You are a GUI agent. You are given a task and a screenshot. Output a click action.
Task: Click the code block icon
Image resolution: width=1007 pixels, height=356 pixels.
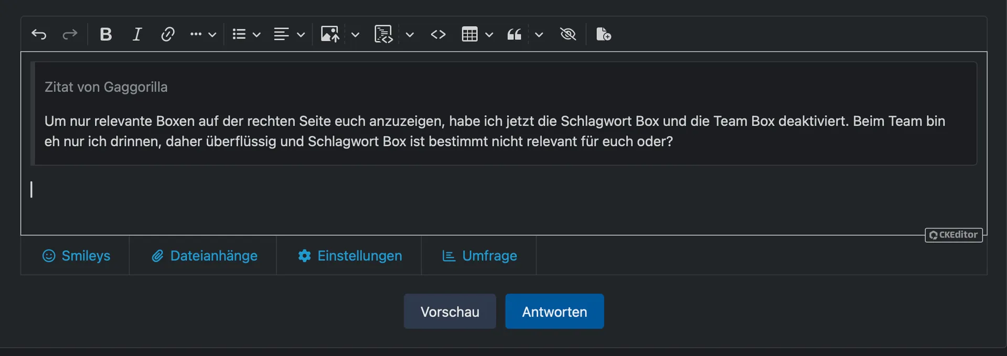pyautogui.click(x=383, y=35)
